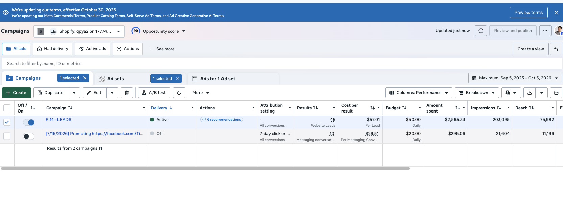
Task: Click the Shopify account S icon
Action: pos(41,31)
